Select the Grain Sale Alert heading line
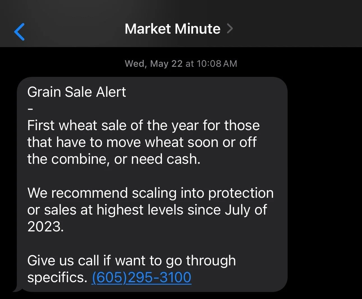Viewport: 362px width, 299px height. [x=77, y=92]
